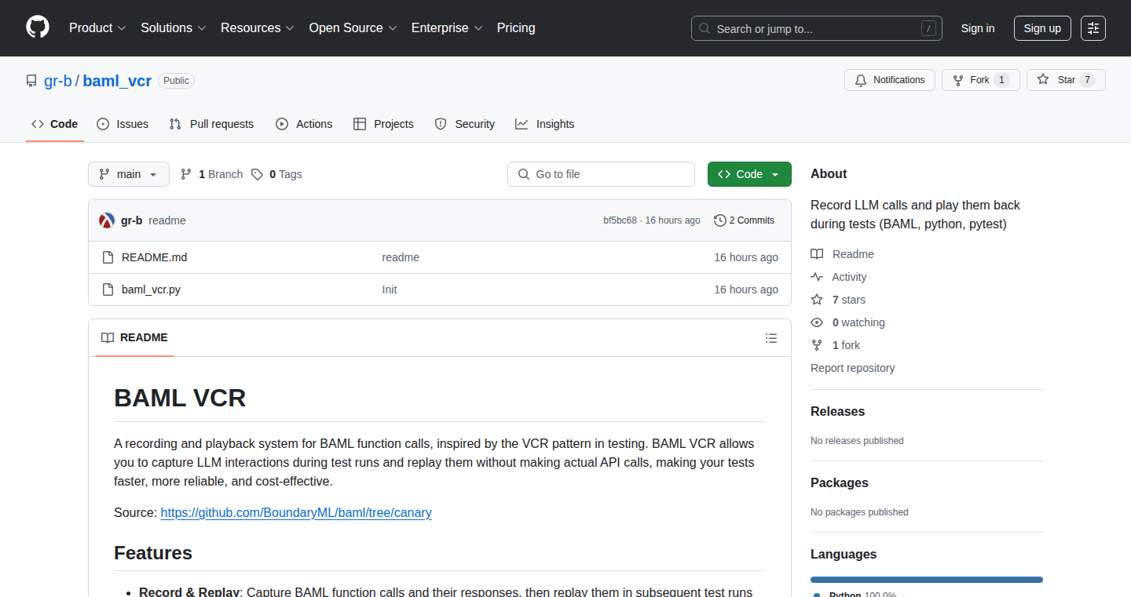The image size is (1131, 597).
Task: Open appearance settings icon in header
Action: [x=1093, y=28]
